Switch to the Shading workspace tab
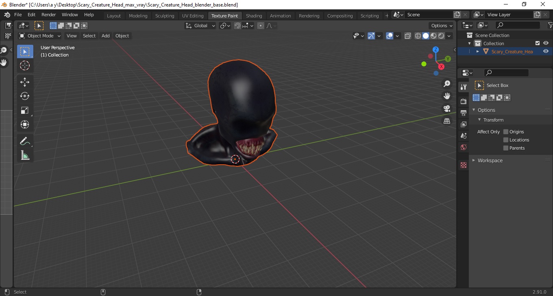The width and height of the screenshot is (553, 296). pyautogui.click(x=254, y=16)
